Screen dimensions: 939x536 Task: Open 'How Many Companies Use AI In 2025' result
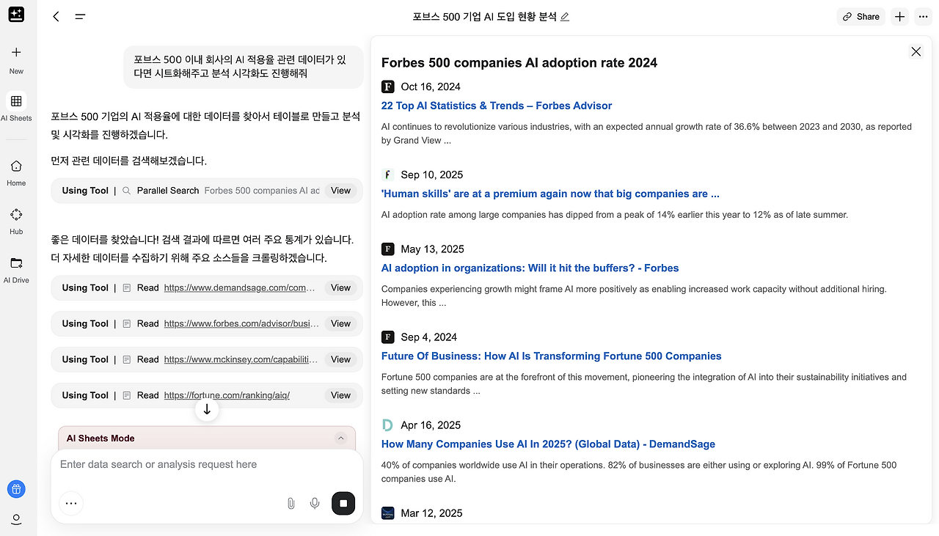click(x=548, y=444)
